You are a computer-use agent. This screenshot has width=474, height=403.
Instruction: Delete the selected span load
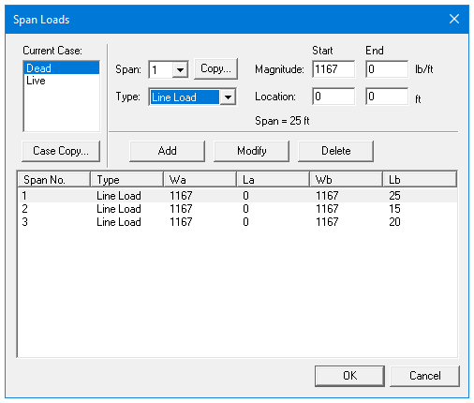tap(336, 151)
